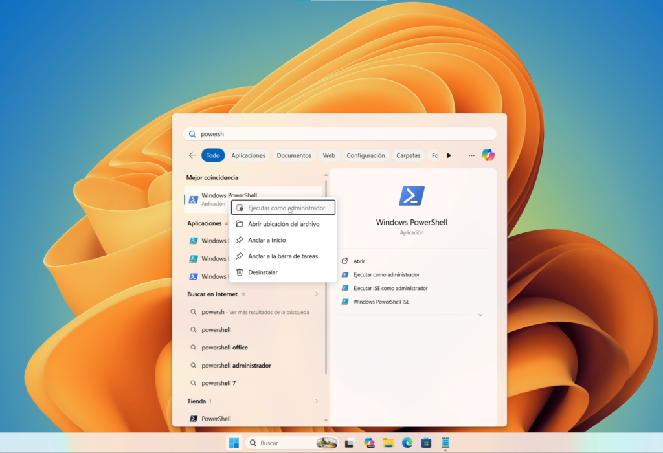Switch to the Documentos filter tab

tap(293, 155)
